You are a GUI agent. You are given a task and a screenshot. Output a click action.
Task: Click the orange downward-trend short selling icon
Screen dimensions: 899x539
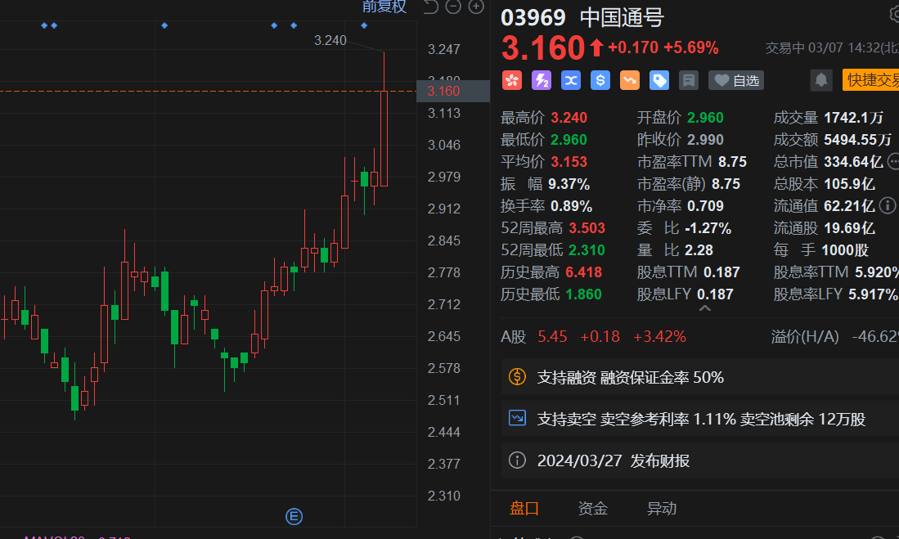pos(630,81)
